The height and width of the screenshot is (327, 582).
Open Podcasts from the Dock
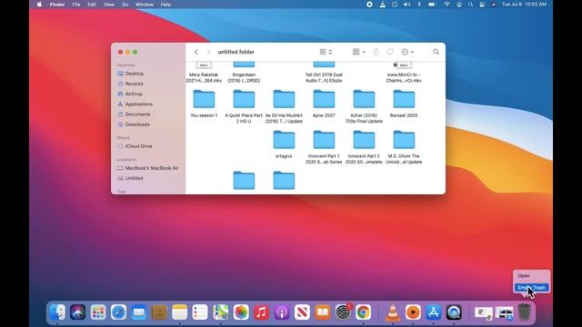282,312
